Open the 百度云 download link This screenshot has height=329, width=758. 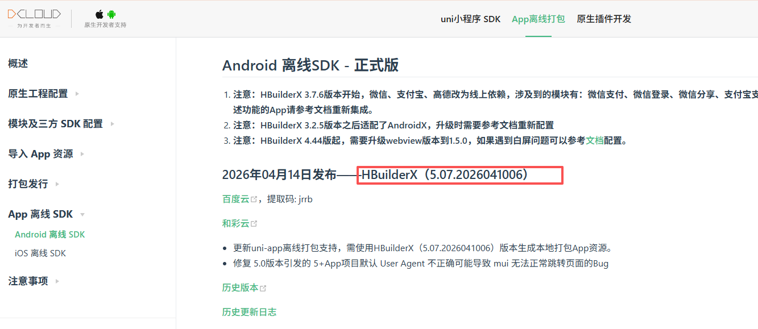235,199
